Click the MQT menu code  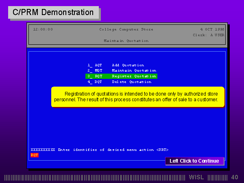click(98, 71)
